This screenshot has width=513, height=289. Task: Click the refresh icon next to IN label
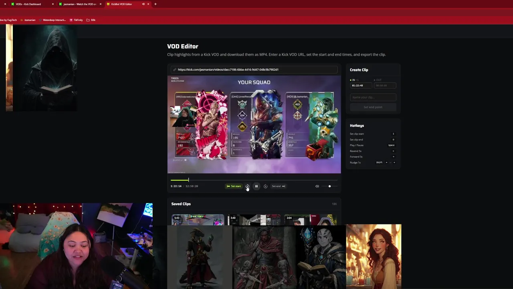357,80
